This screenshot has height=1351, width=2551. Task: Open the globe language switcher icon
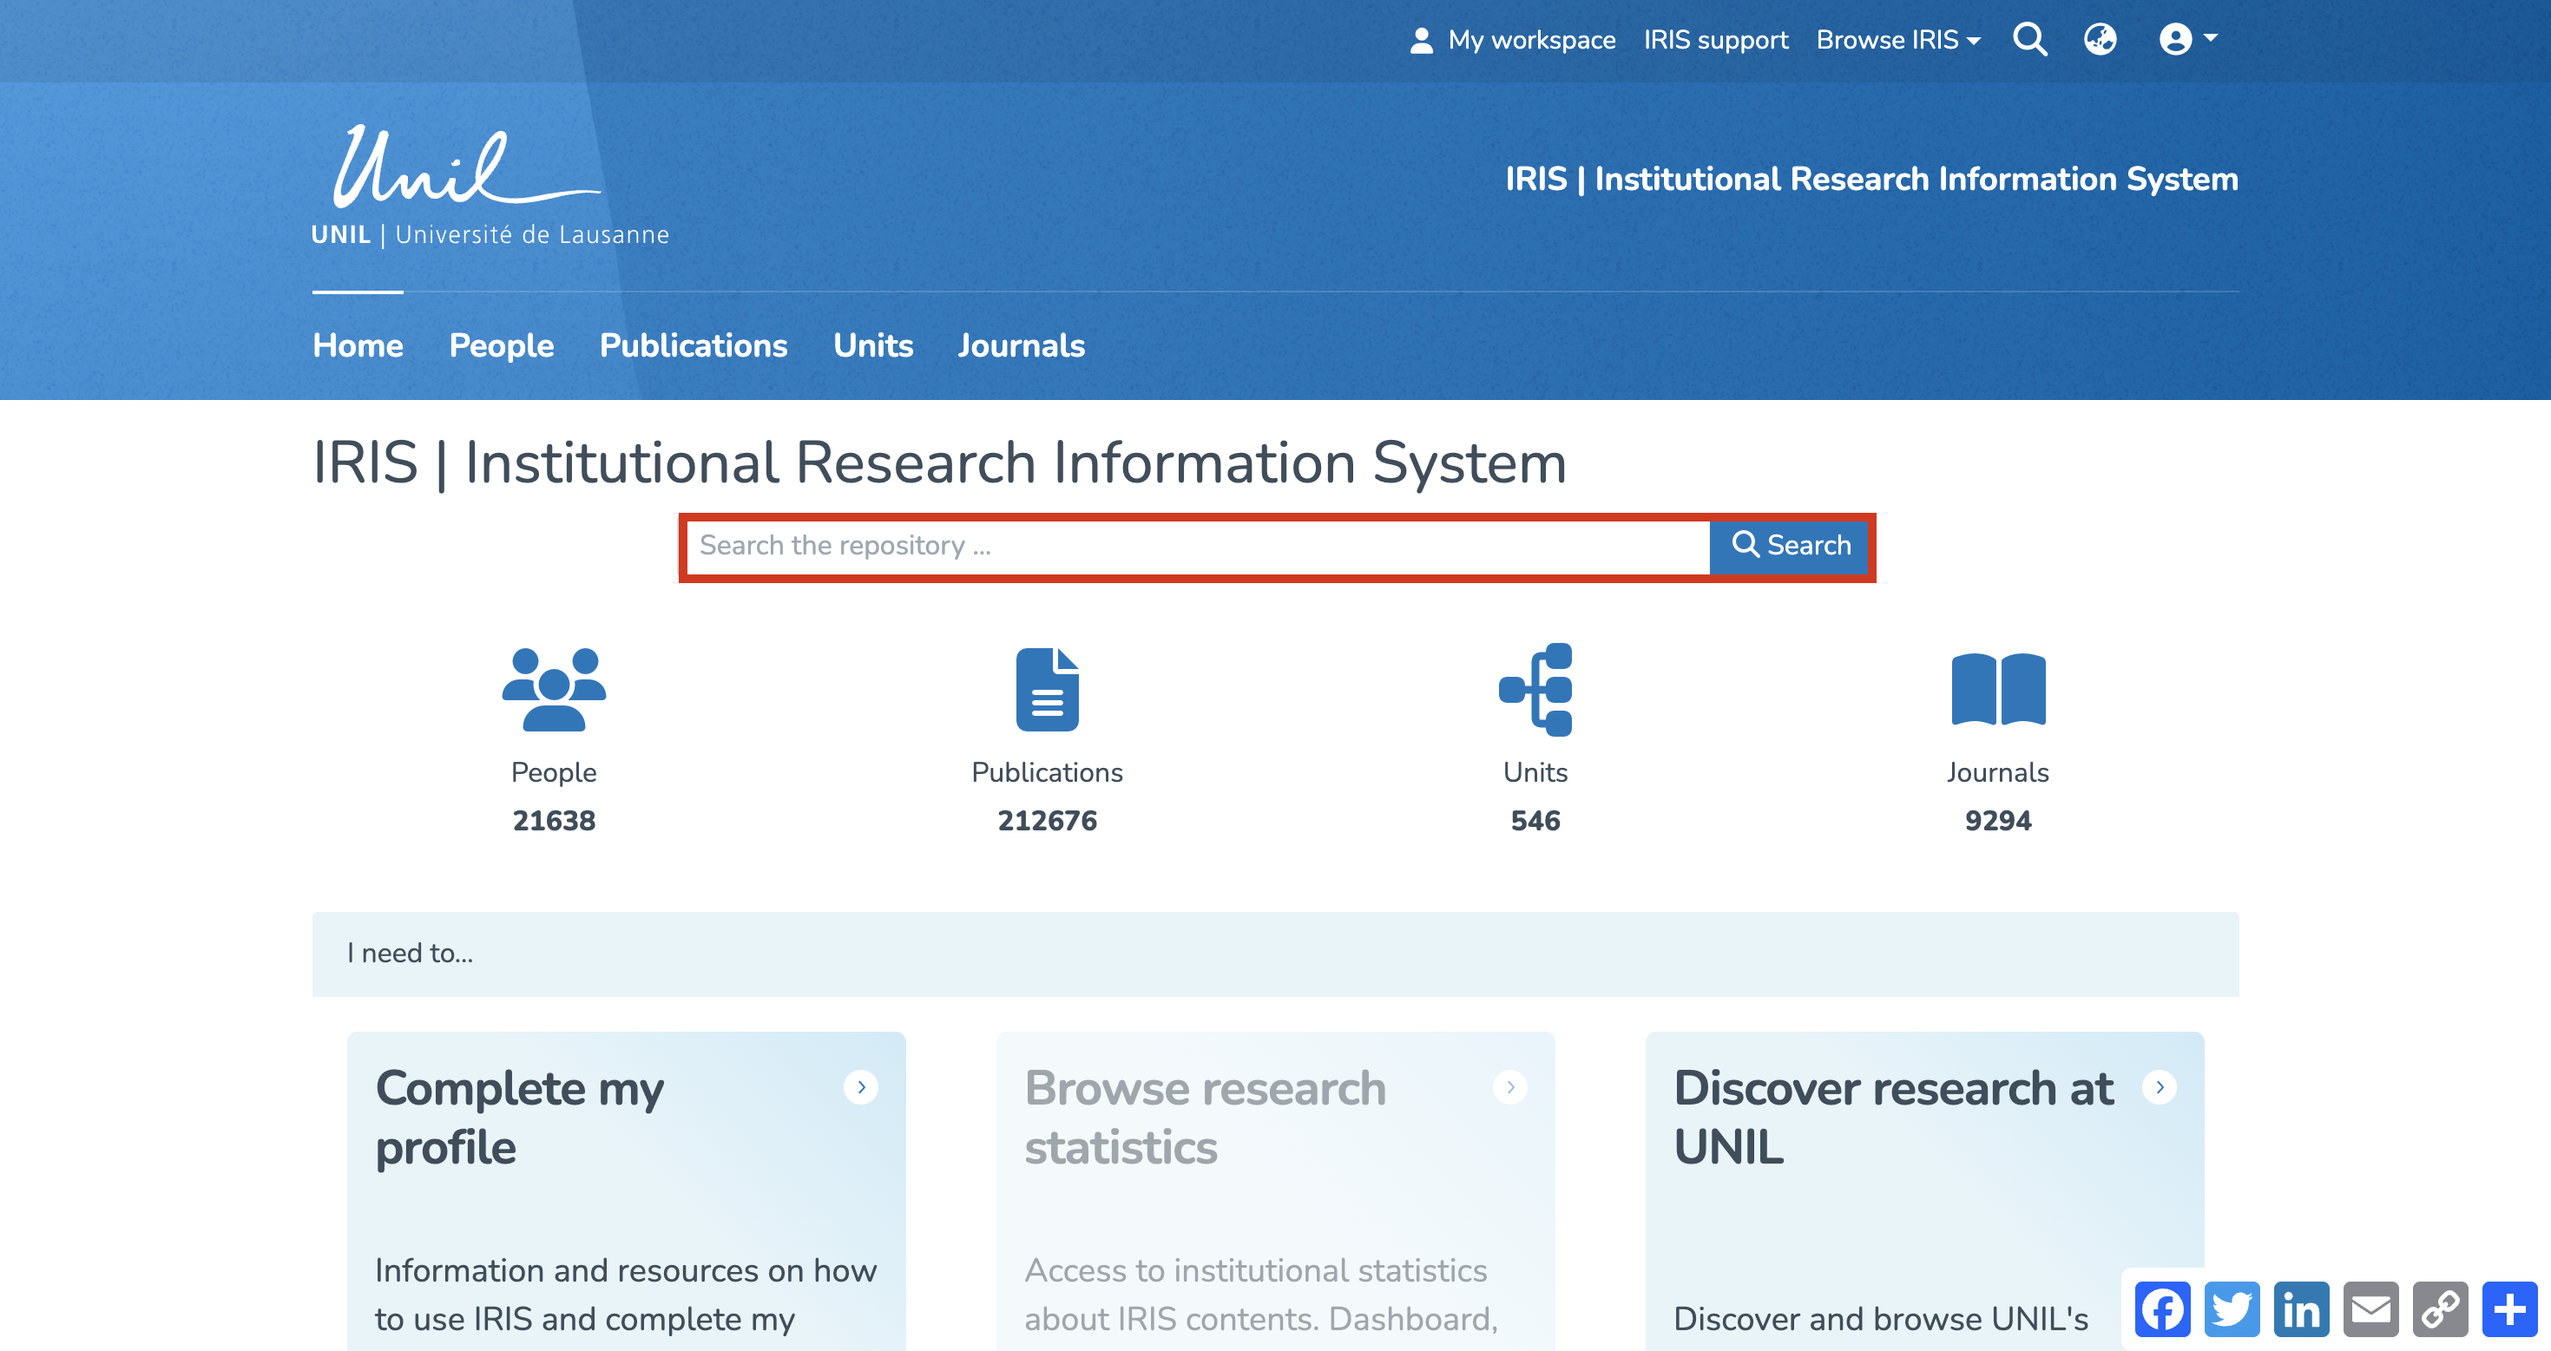[2100, 40]
